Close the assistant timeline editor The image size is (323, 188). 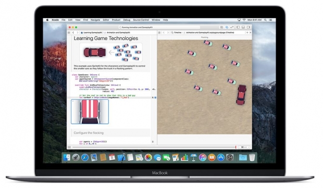pyautogui.click(x=250, y=33)
